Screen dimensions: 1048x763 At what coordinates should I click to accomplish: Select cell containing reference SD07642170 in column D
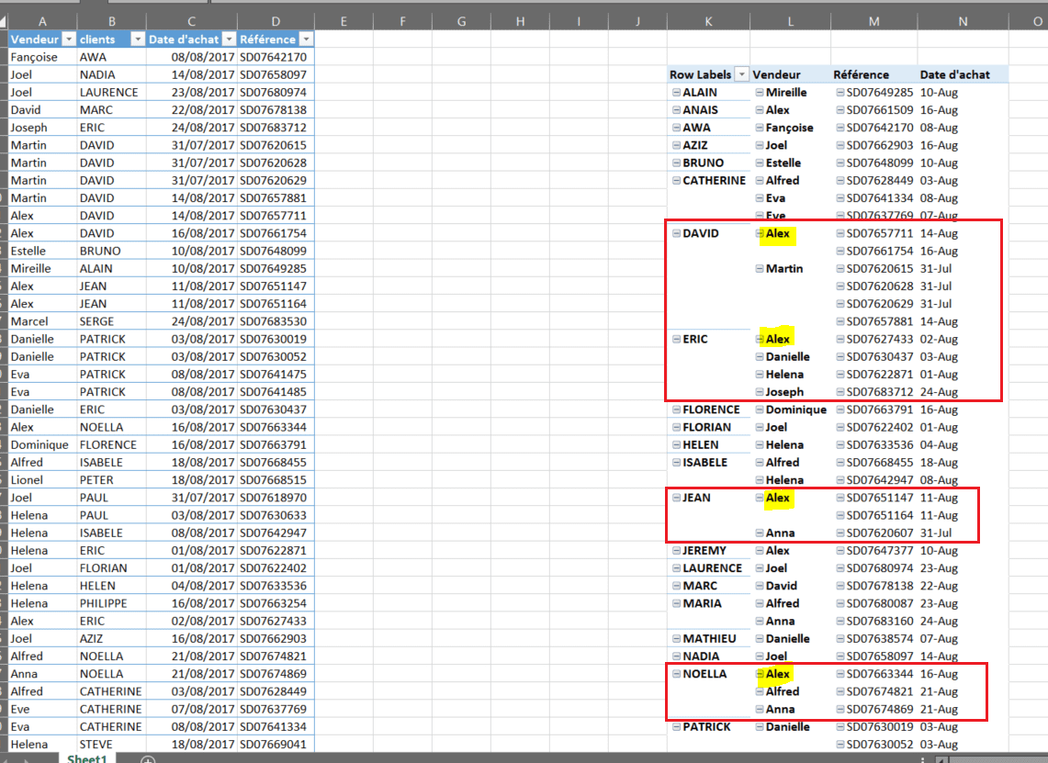[273, 57]
